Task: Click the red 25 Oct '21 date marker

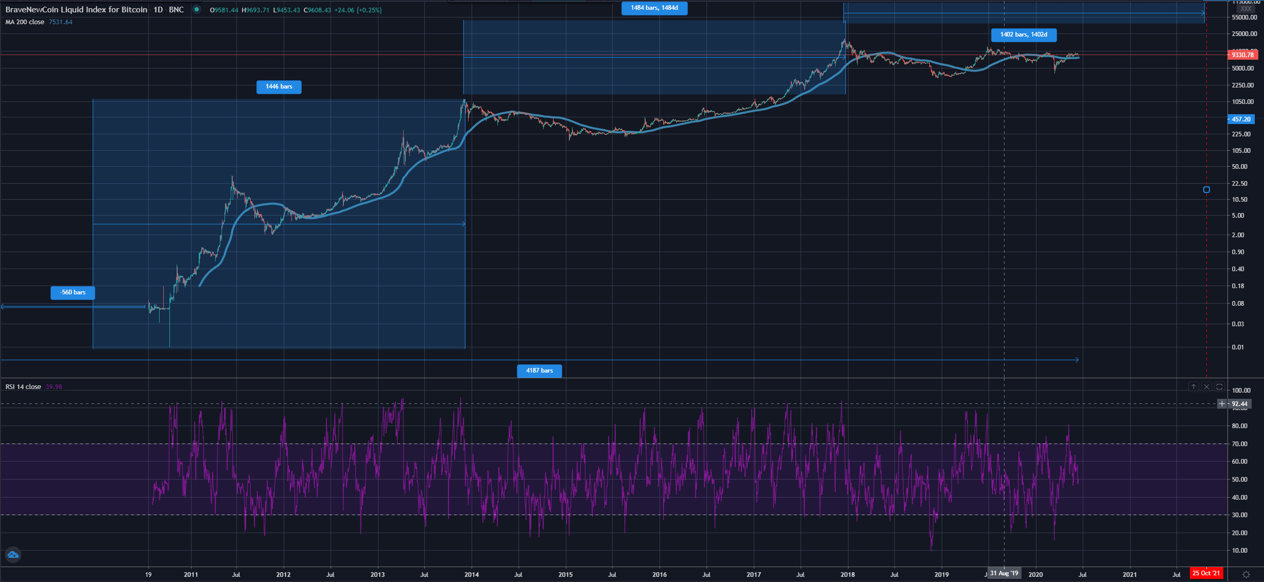Action: point(1206,573)
